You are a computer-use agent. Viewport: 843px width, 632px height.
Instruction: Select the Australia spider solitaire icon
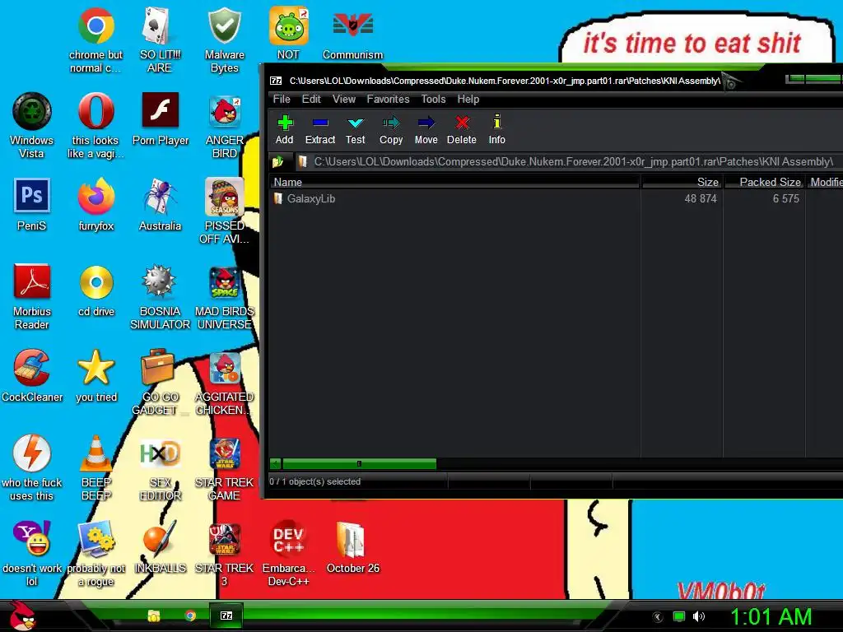160,204
